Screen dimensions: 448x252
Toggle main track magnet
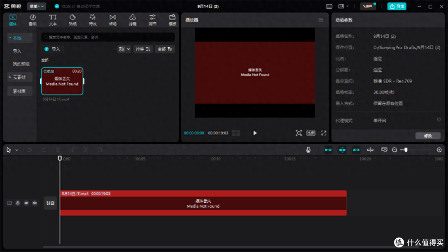(328, 150)
